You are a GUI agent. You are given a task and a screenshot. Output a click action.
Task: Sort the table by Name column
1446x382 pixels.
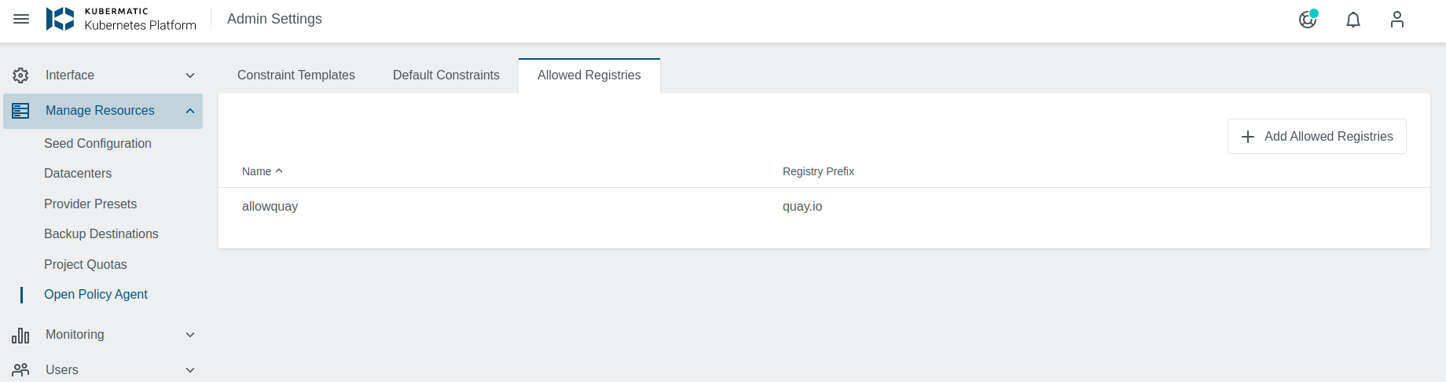[x=257, y=171]
